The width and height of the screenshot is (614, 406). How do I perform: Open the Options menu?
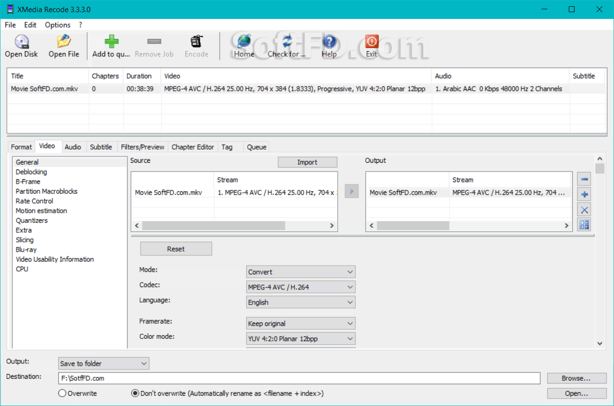pyautogui.click(x=57, y=25)
